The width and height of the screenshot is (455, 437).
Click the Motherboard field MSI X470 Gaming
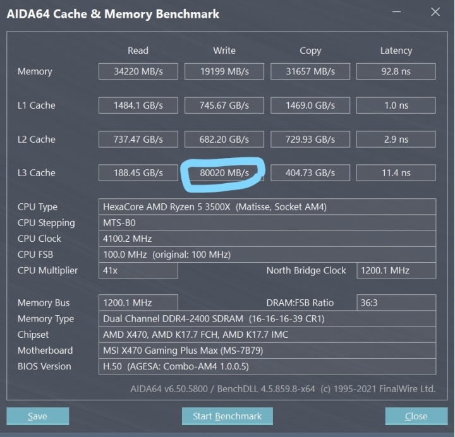pos(267,350)
